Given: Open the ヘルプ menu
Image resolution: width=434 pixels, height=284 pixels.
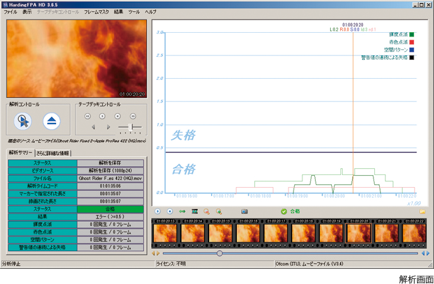Looking at the screenshot, I should click(151, 12).
